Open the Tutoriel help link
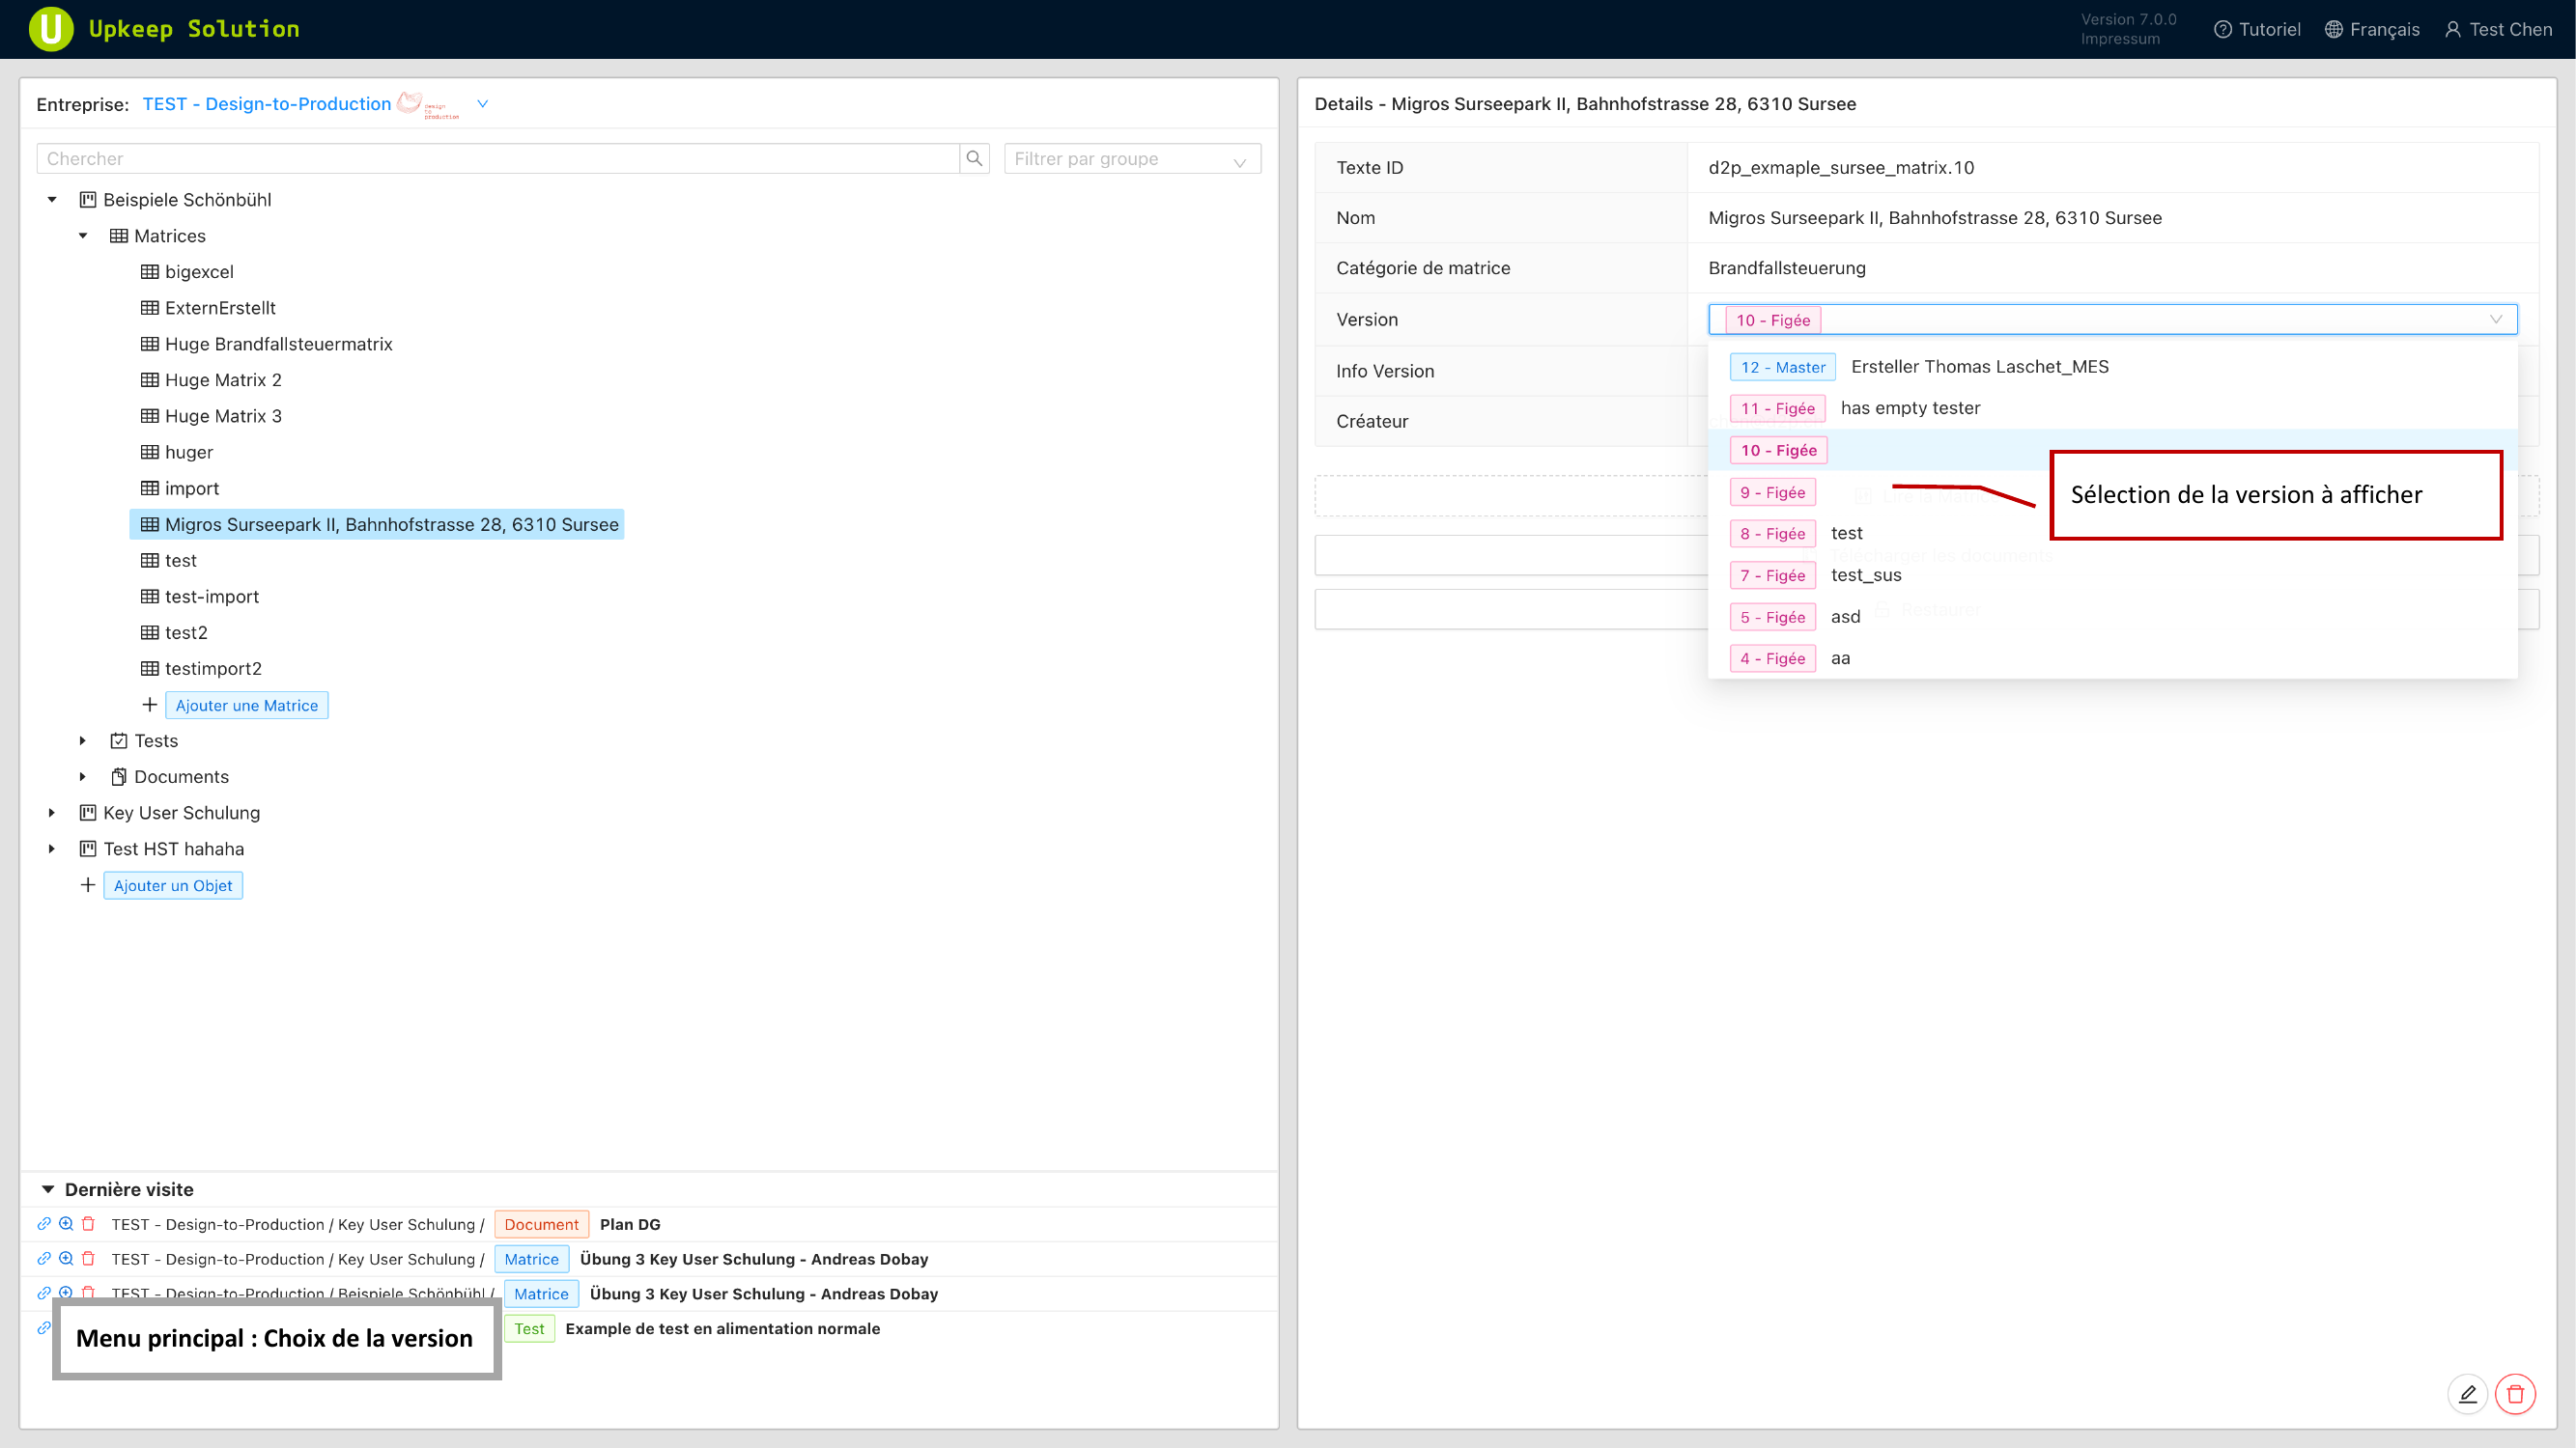The width and height of the screenshot is (2576, 1448). [x=2257, y=29]
